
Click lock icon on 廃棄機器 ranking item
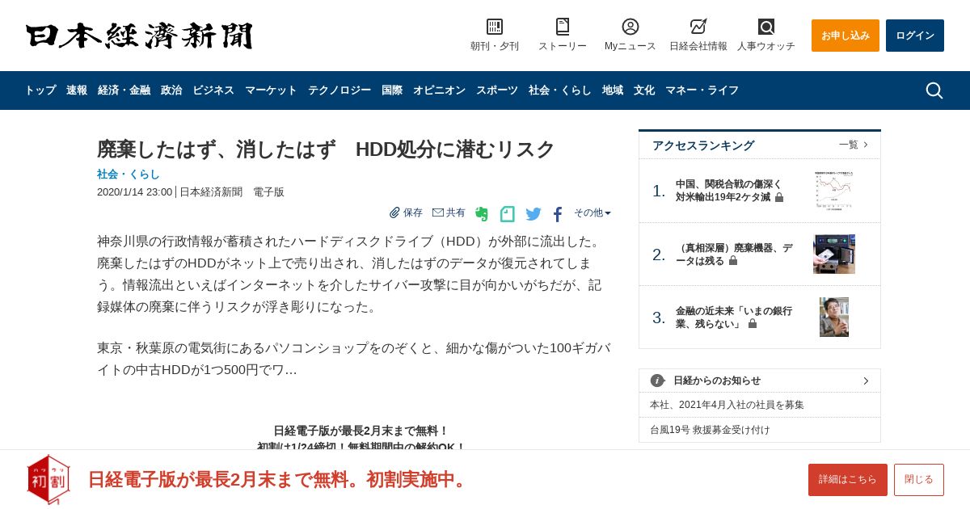[733, 261]
